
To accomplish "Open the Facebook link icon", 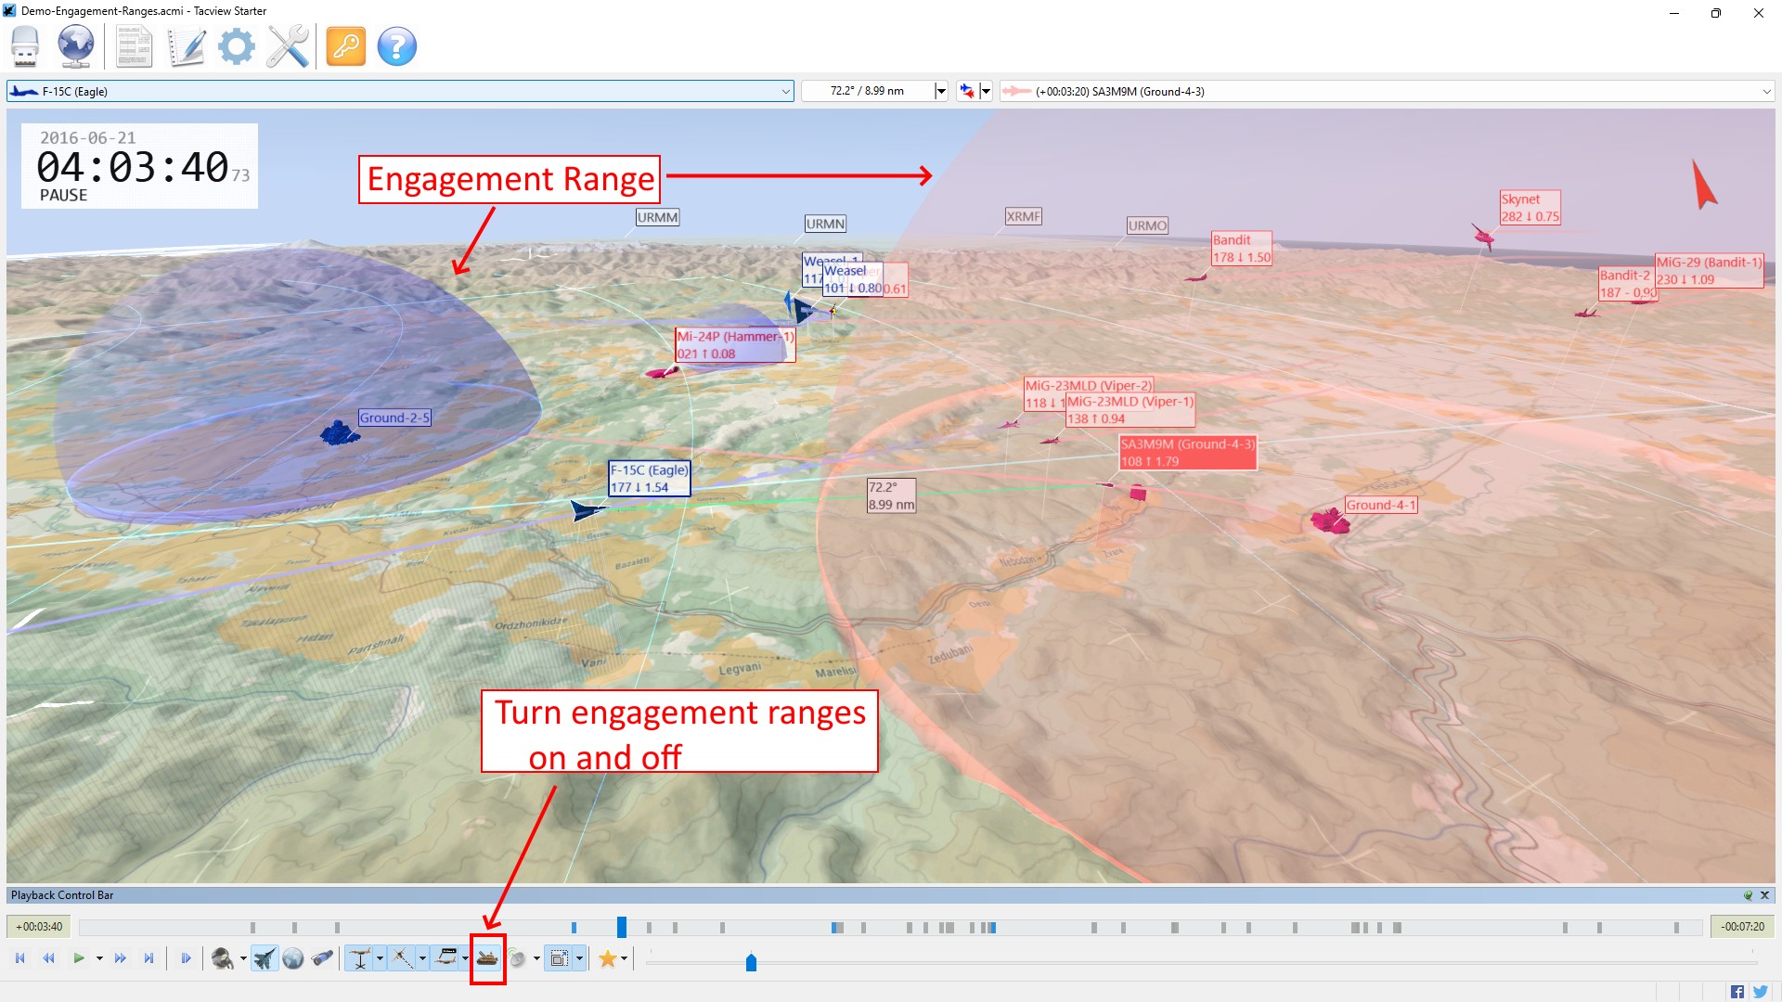I will pyautogui.click(x=1737, y=992).
